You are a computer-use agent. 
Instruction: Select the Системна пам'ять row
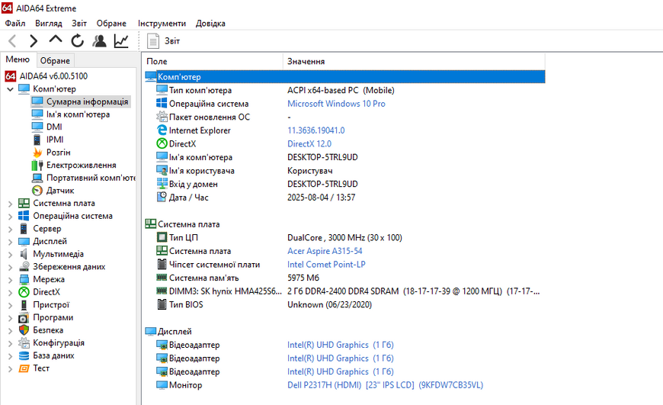click(345, 278)
